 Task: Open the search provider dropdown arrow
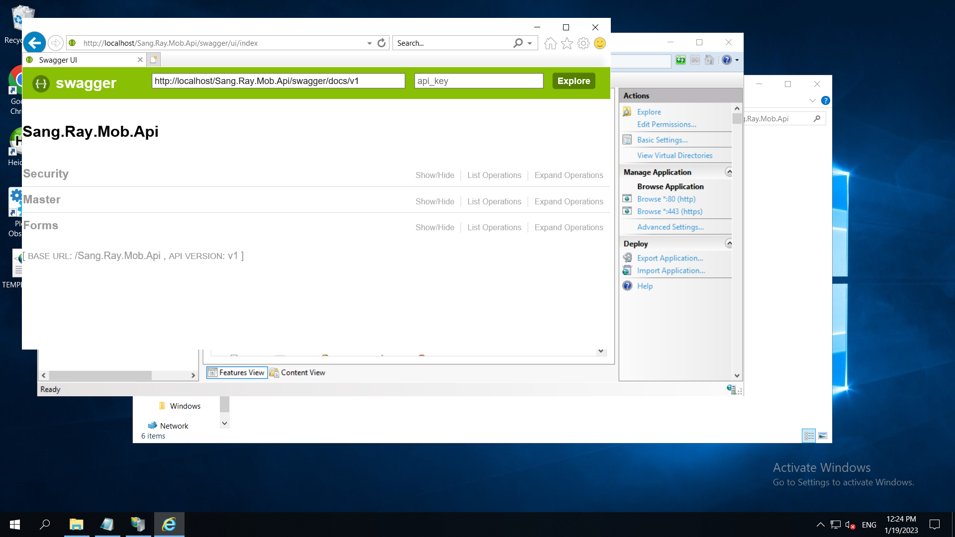click(530, 43)
